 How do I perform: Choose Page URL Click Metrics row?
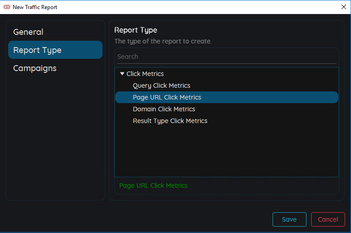[227, 97]
